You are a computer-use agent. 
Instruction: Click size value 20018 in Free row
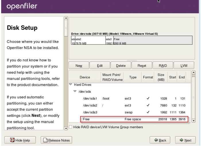163,119
